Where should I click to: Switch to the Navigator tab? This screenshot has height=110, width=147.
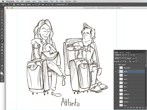[x=128, y=53]
